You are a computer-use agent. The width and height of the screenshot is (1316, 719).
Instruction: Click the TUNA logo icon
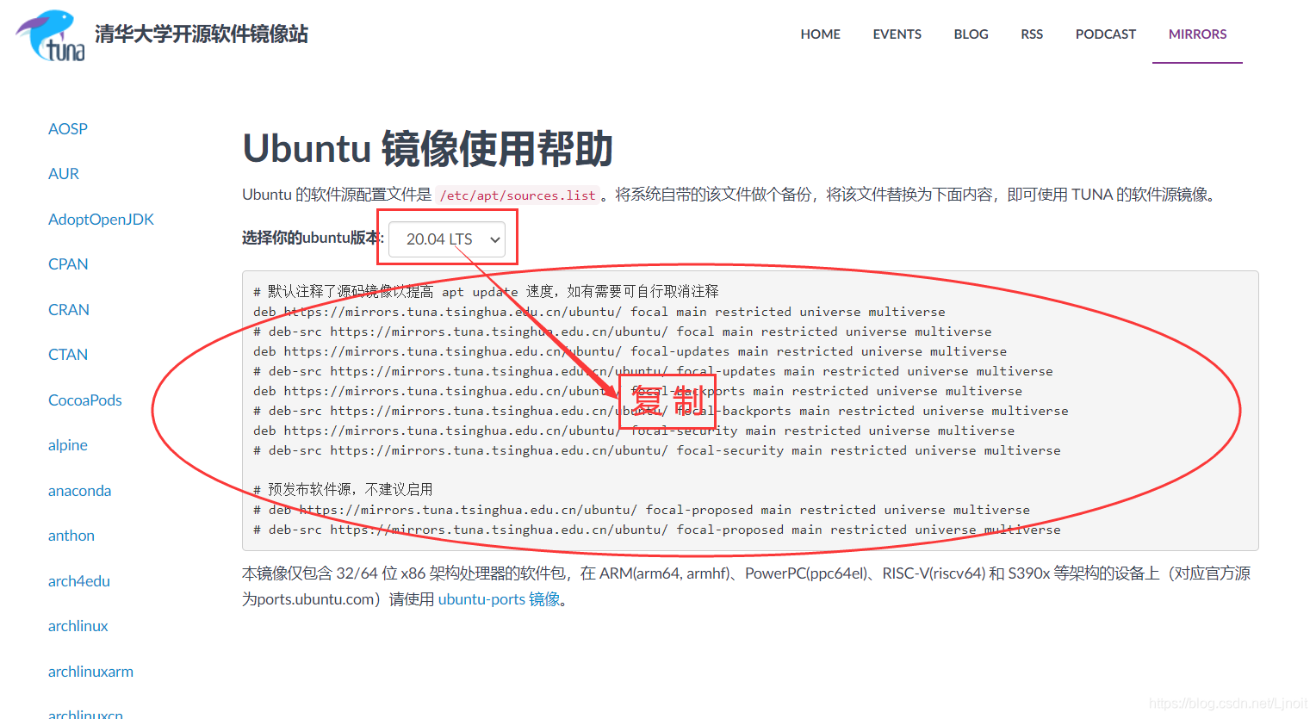tap(51, 35)
